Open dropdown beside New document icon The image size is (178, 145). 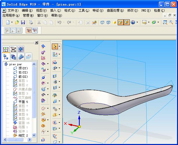click(12, 22)
